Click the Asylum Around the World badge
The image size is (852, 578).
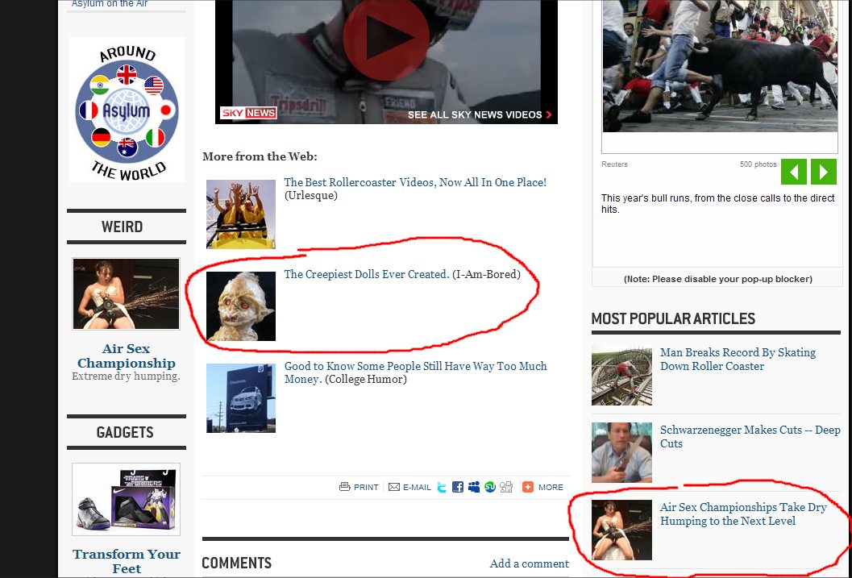pos(126,110)
